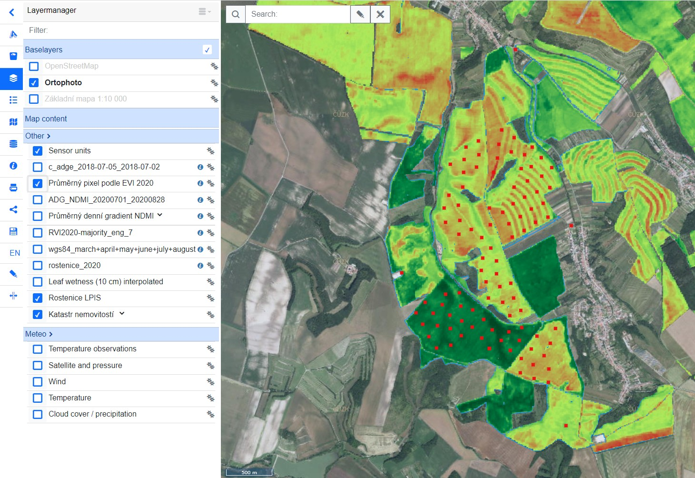Image resolution: width=695 pixels, height=478 pixels.
Task: Click the pencil draw button beside search
Action: pyautogui.click(x=360, y=14)
